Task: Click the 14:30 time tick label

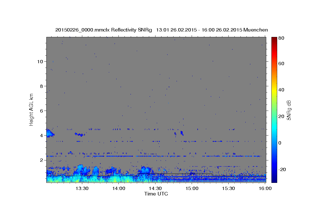Action: [x=155, y=189]
